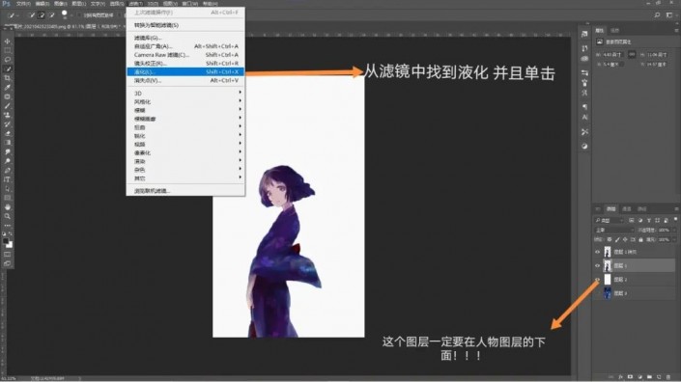Create a new adjustment layer from the Layers panel
The width and height of the screenshot is (681, 382).
point(639,377)
